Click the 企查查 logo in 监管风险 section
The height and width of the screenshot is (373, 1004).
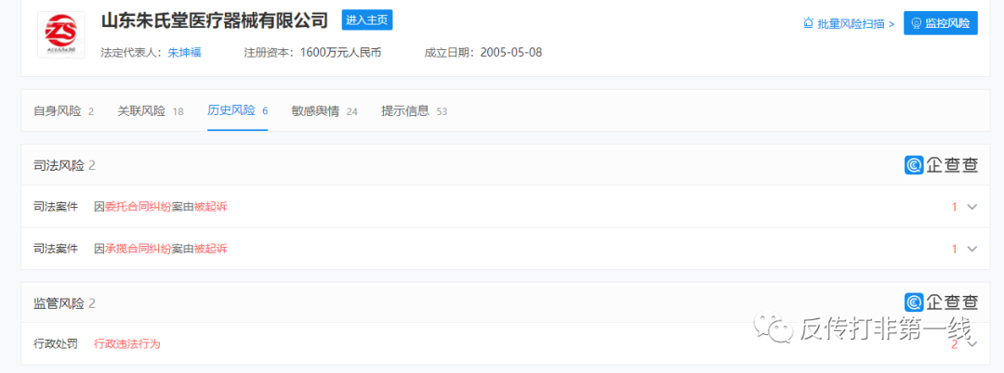point(941,302)
